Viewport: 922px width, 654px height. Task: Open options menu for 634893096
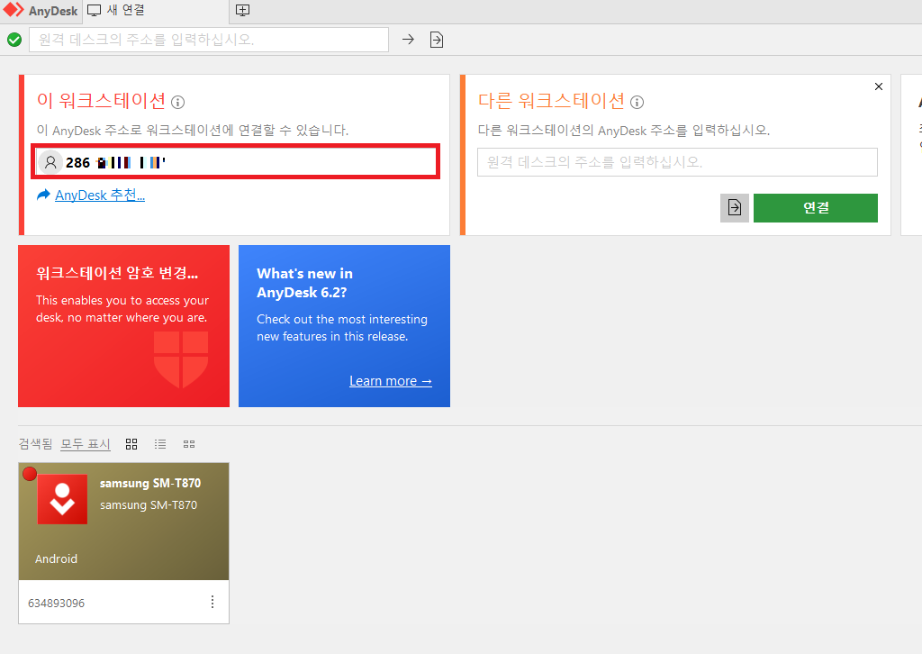(212, 602)
